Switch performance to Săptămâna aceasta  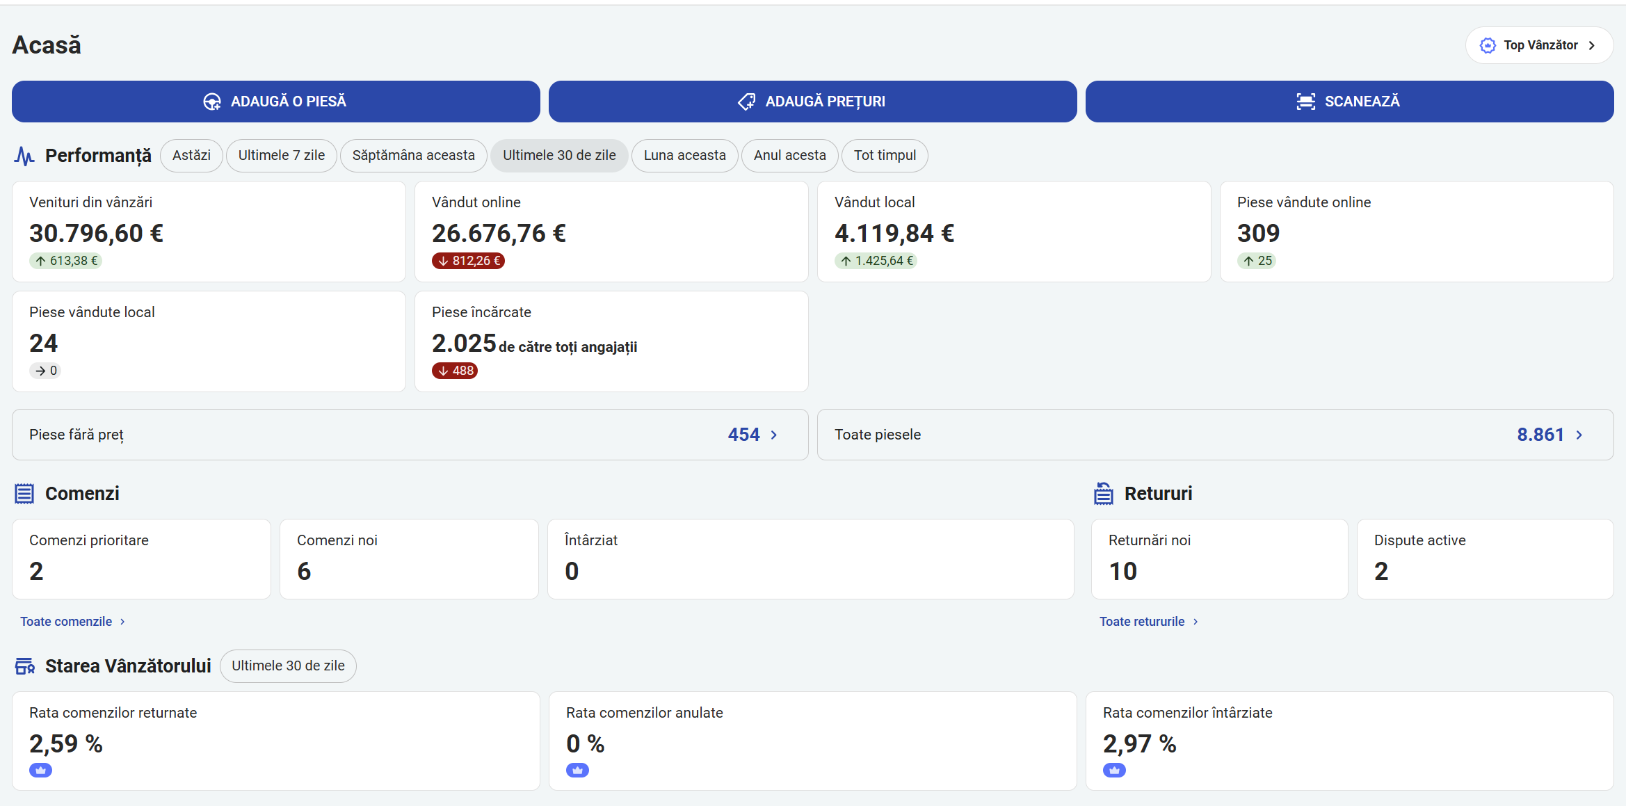pyautogui.click(x=413, y=156)
